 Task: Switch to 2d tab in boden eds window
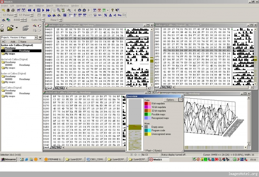point(56,88)
